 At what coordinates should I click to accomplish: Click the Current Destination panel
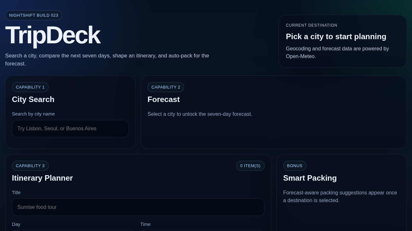342,41
